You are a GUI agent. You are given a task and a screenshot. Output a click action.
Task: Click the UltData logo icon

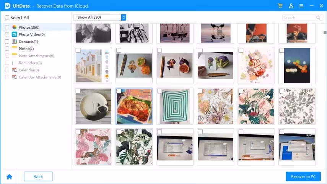coord(7,6)
